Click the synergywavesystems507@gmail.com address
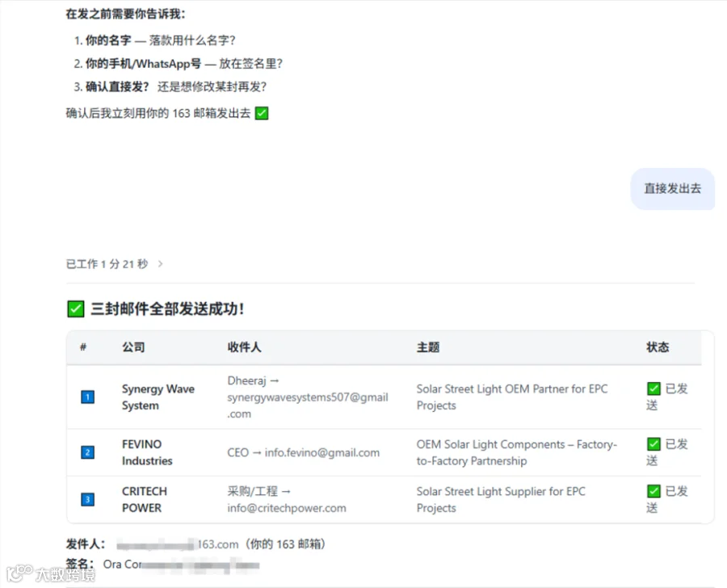Screen dimensions: 727x588 tap(308, 405)
